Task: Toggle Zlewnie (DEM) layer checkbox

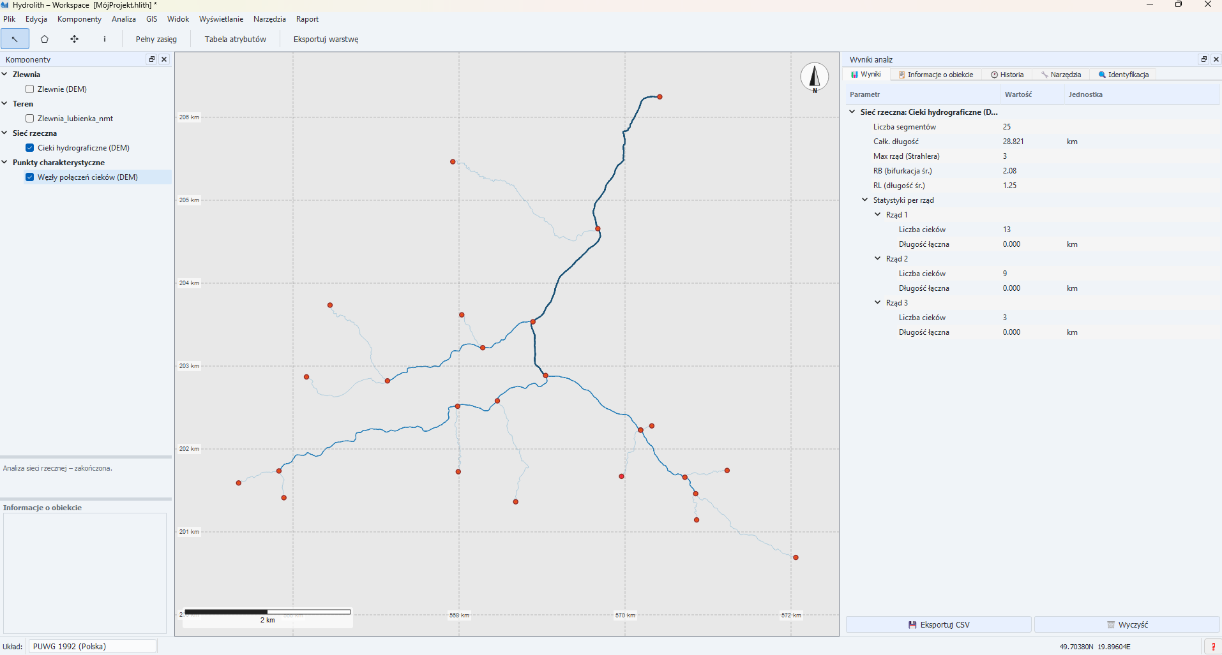Action: tap(30, 89)
